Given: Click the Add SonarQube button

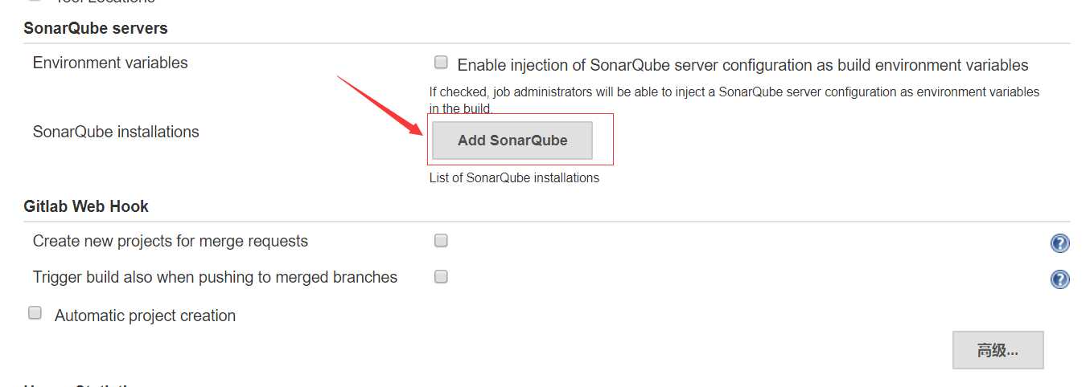Looking at the screenshot, I should pyautogui.click(x=512, y=141).
